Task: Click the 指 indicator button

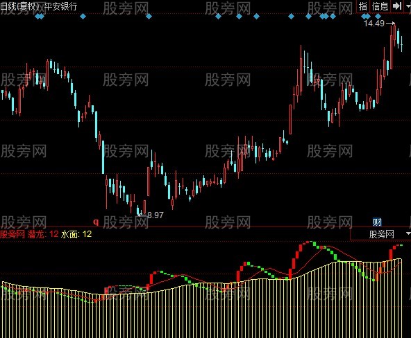Action: [x=363, y=6]
